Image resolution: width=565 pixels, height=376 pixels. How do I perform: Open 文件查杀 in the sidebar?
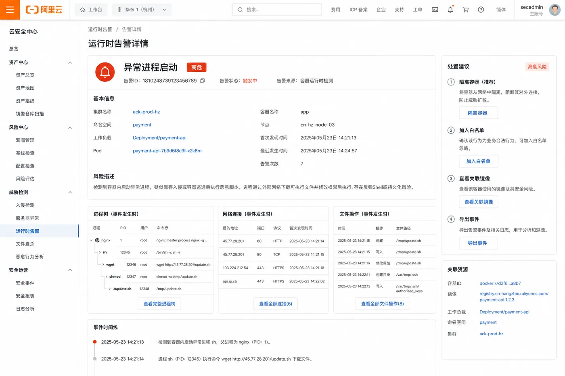[x=25, y=244]
